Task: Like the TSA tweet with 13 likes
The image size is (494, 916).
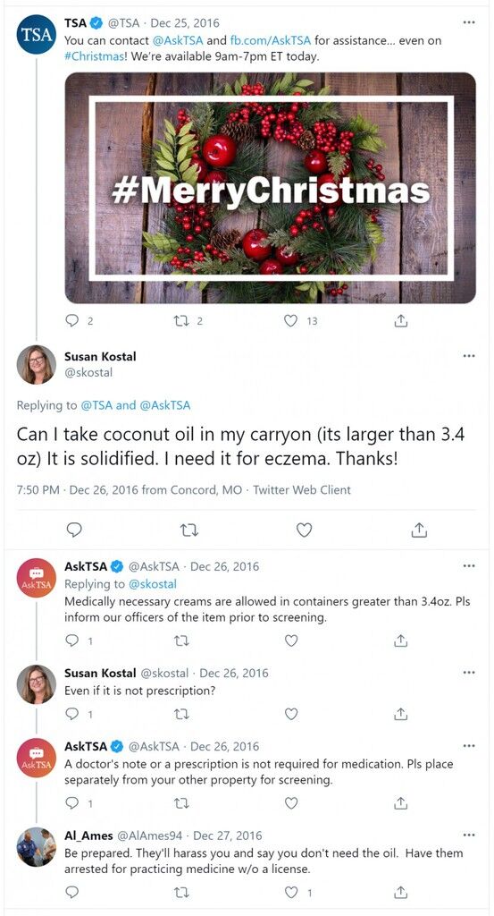Action: coord(290,321)
